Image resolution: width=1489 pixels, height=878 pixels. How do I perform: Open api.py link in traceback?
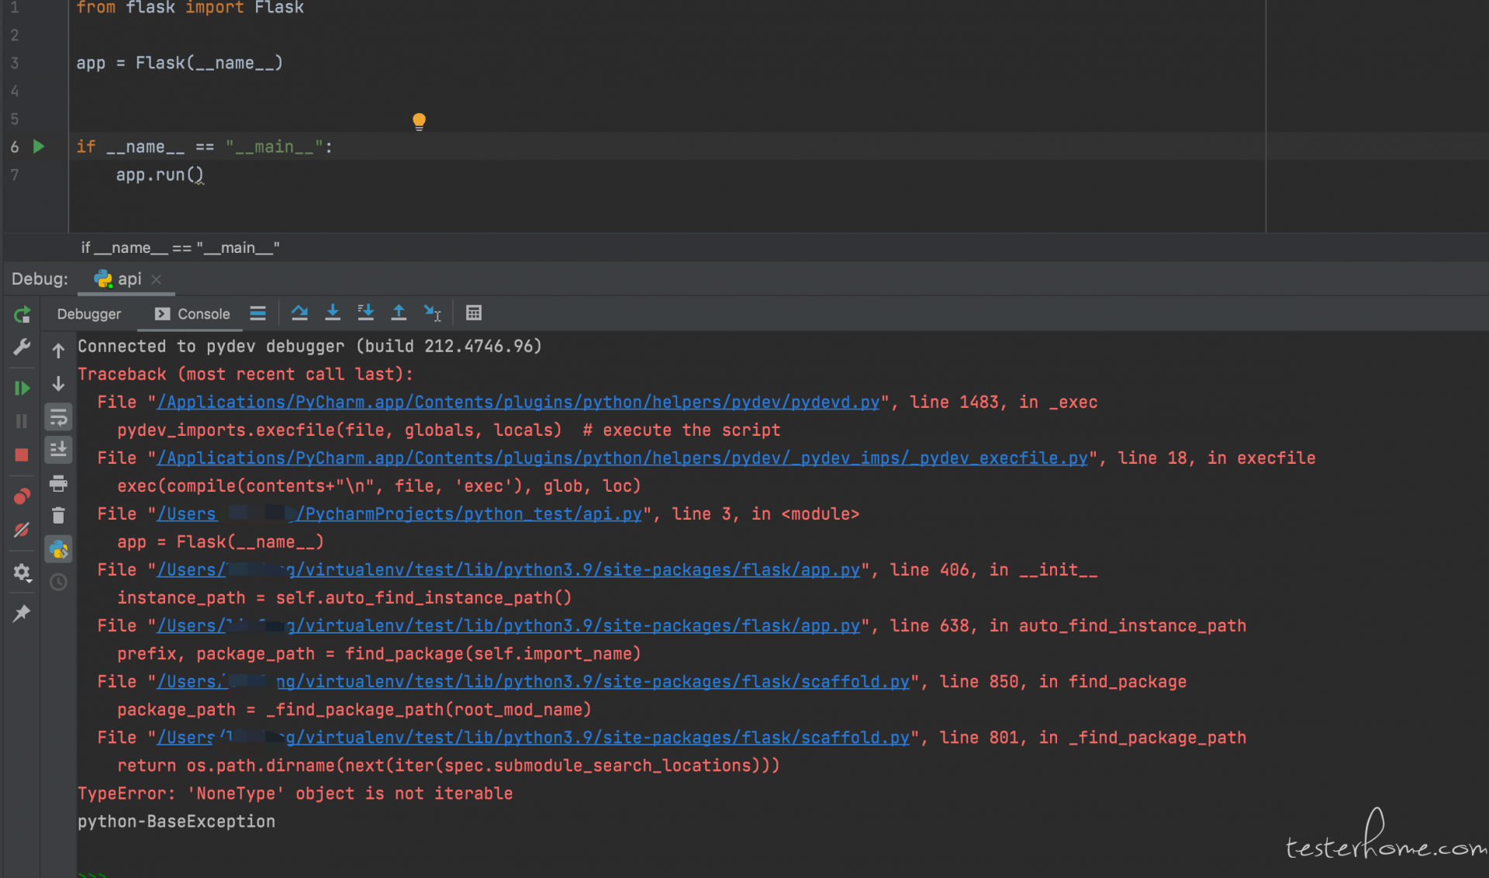pos(400,513)
